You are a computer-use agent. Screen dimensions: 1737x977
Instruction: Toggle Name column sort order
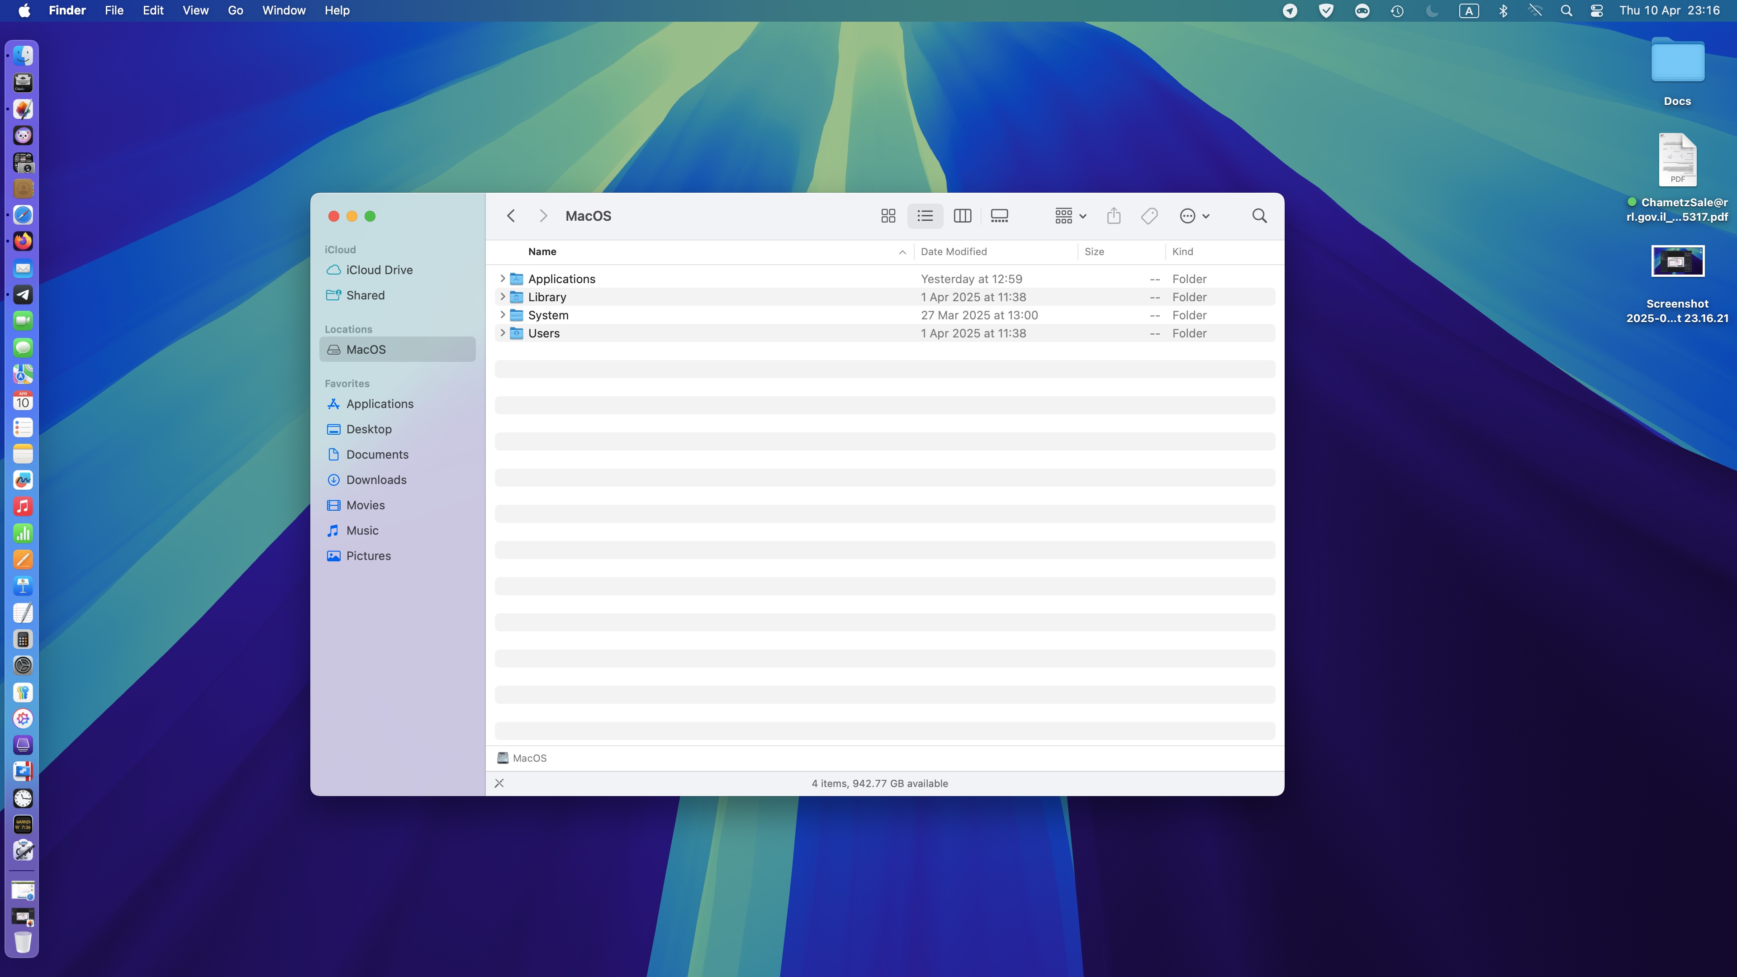pos(902,252)
